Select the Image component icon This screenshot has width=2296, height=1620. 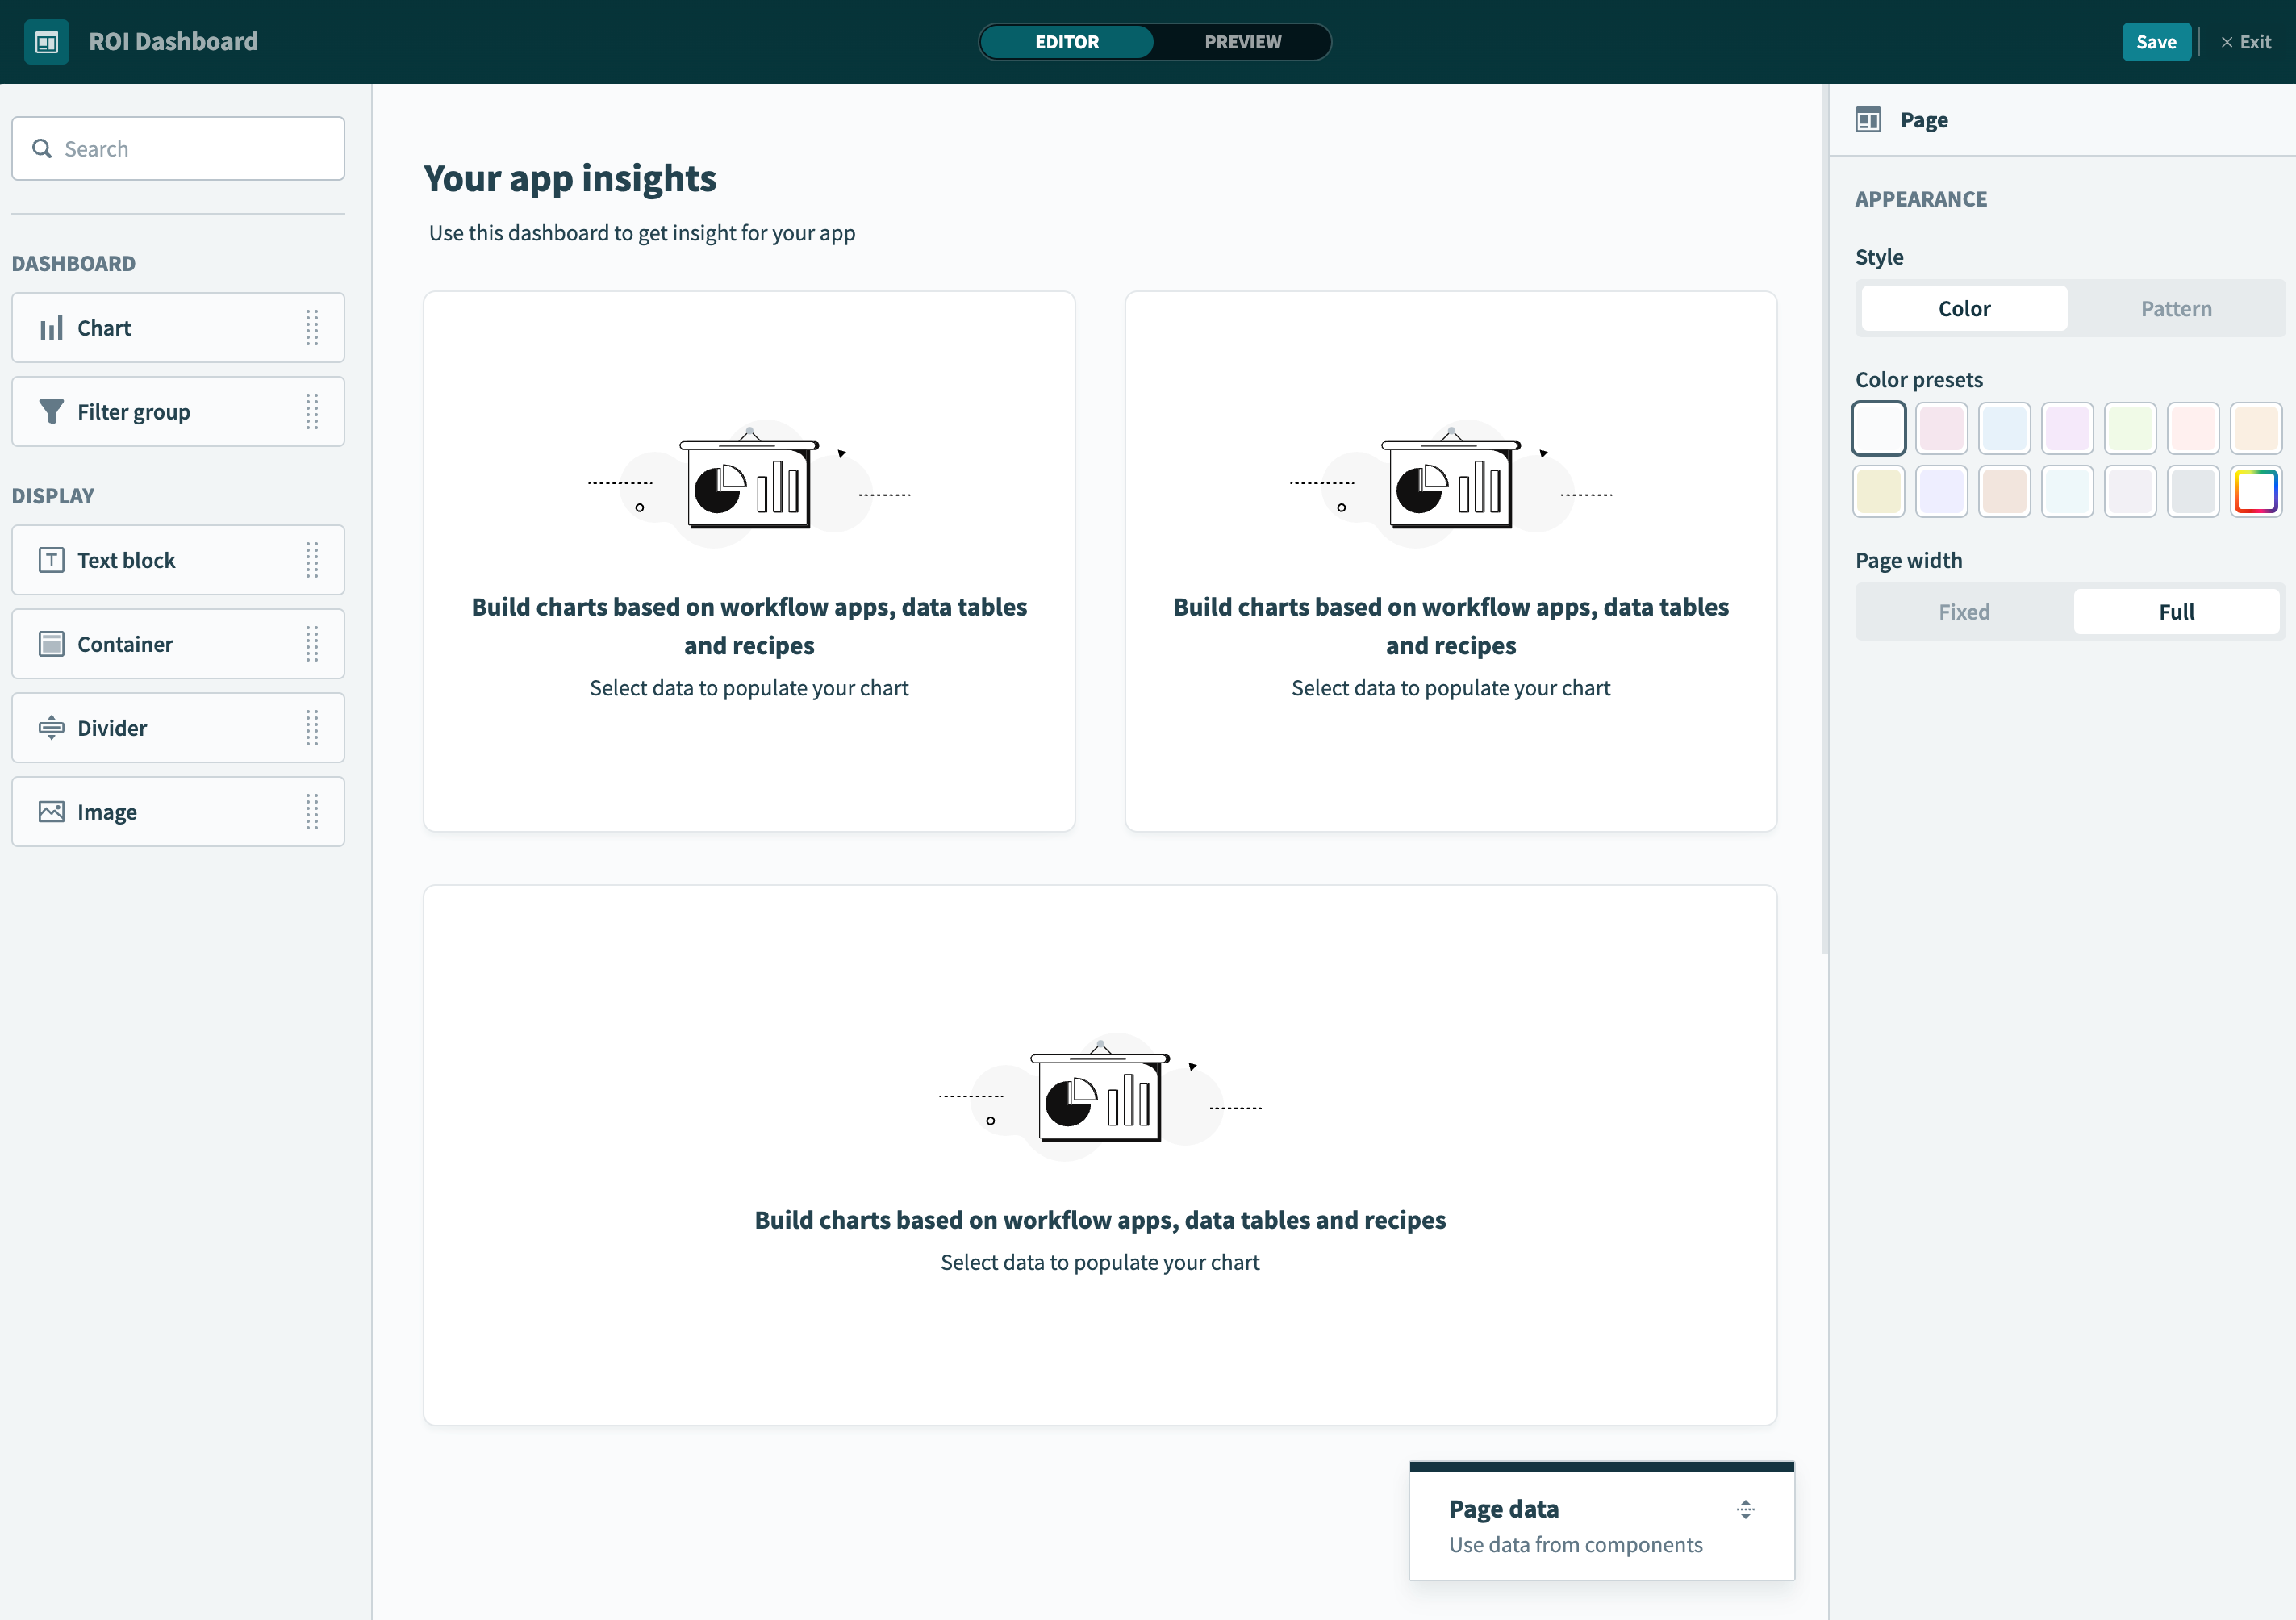point(52,811)
